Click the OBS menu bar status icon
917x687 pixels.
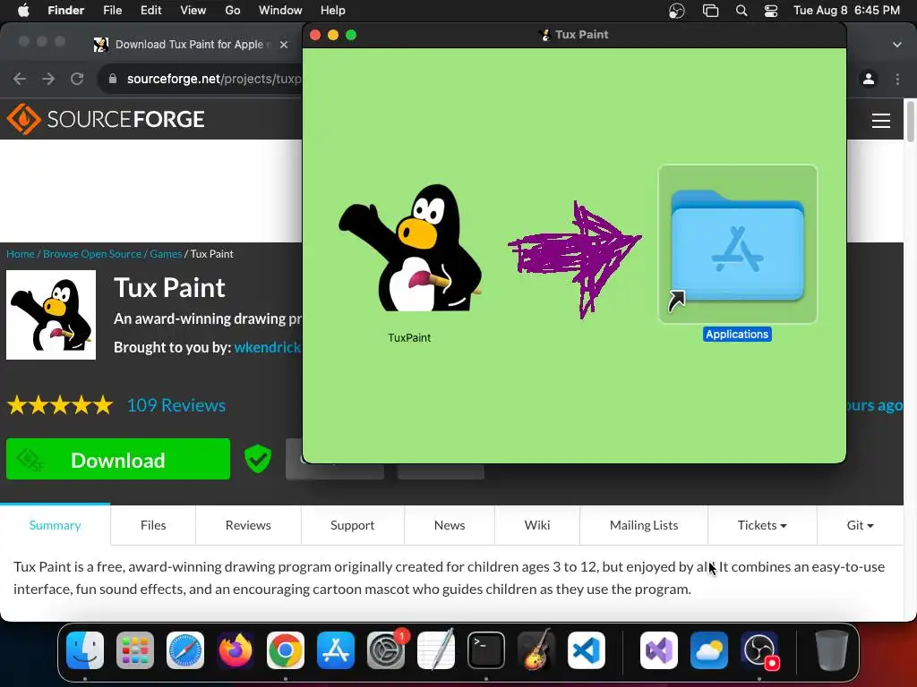[677, 11]
